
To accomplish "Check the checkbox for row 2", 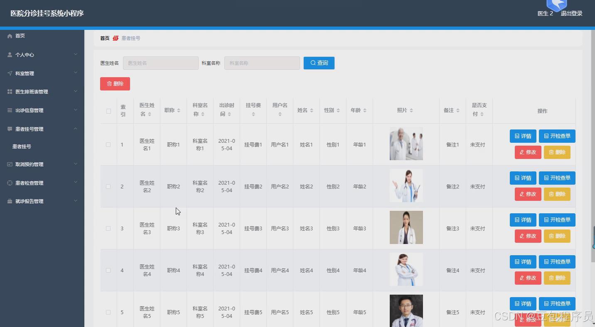I will 108,187.
